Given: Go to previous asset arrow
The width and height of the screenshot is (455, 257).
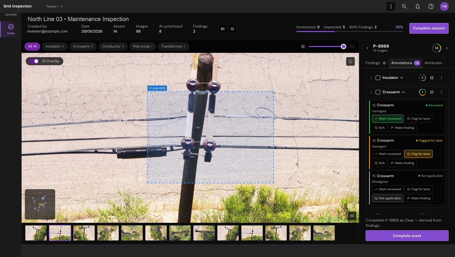Looking at the screenshot, I should click(367, 48).
